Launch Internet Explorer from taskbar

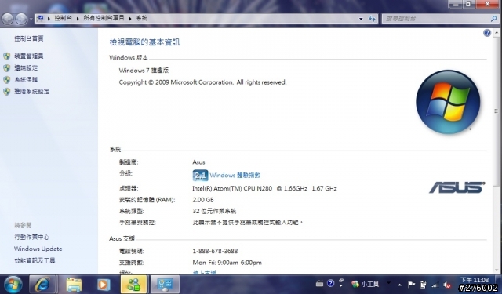coord(42,285)
